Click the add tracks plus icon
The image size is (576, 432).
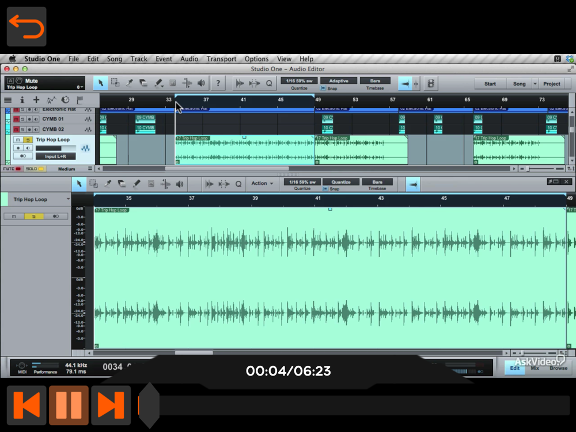[36, 100]
